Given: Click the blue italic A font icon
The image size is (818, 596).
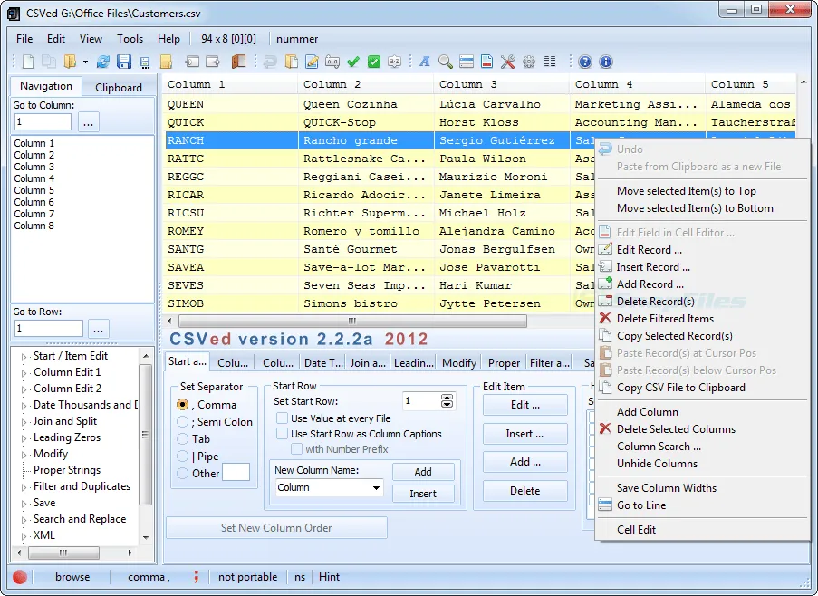Looking at the screenshot, I should tap(425, 62).
